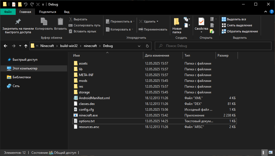
Task: Click the Copy (Копировать) ribbon icon
Action: tap(44, 22)
